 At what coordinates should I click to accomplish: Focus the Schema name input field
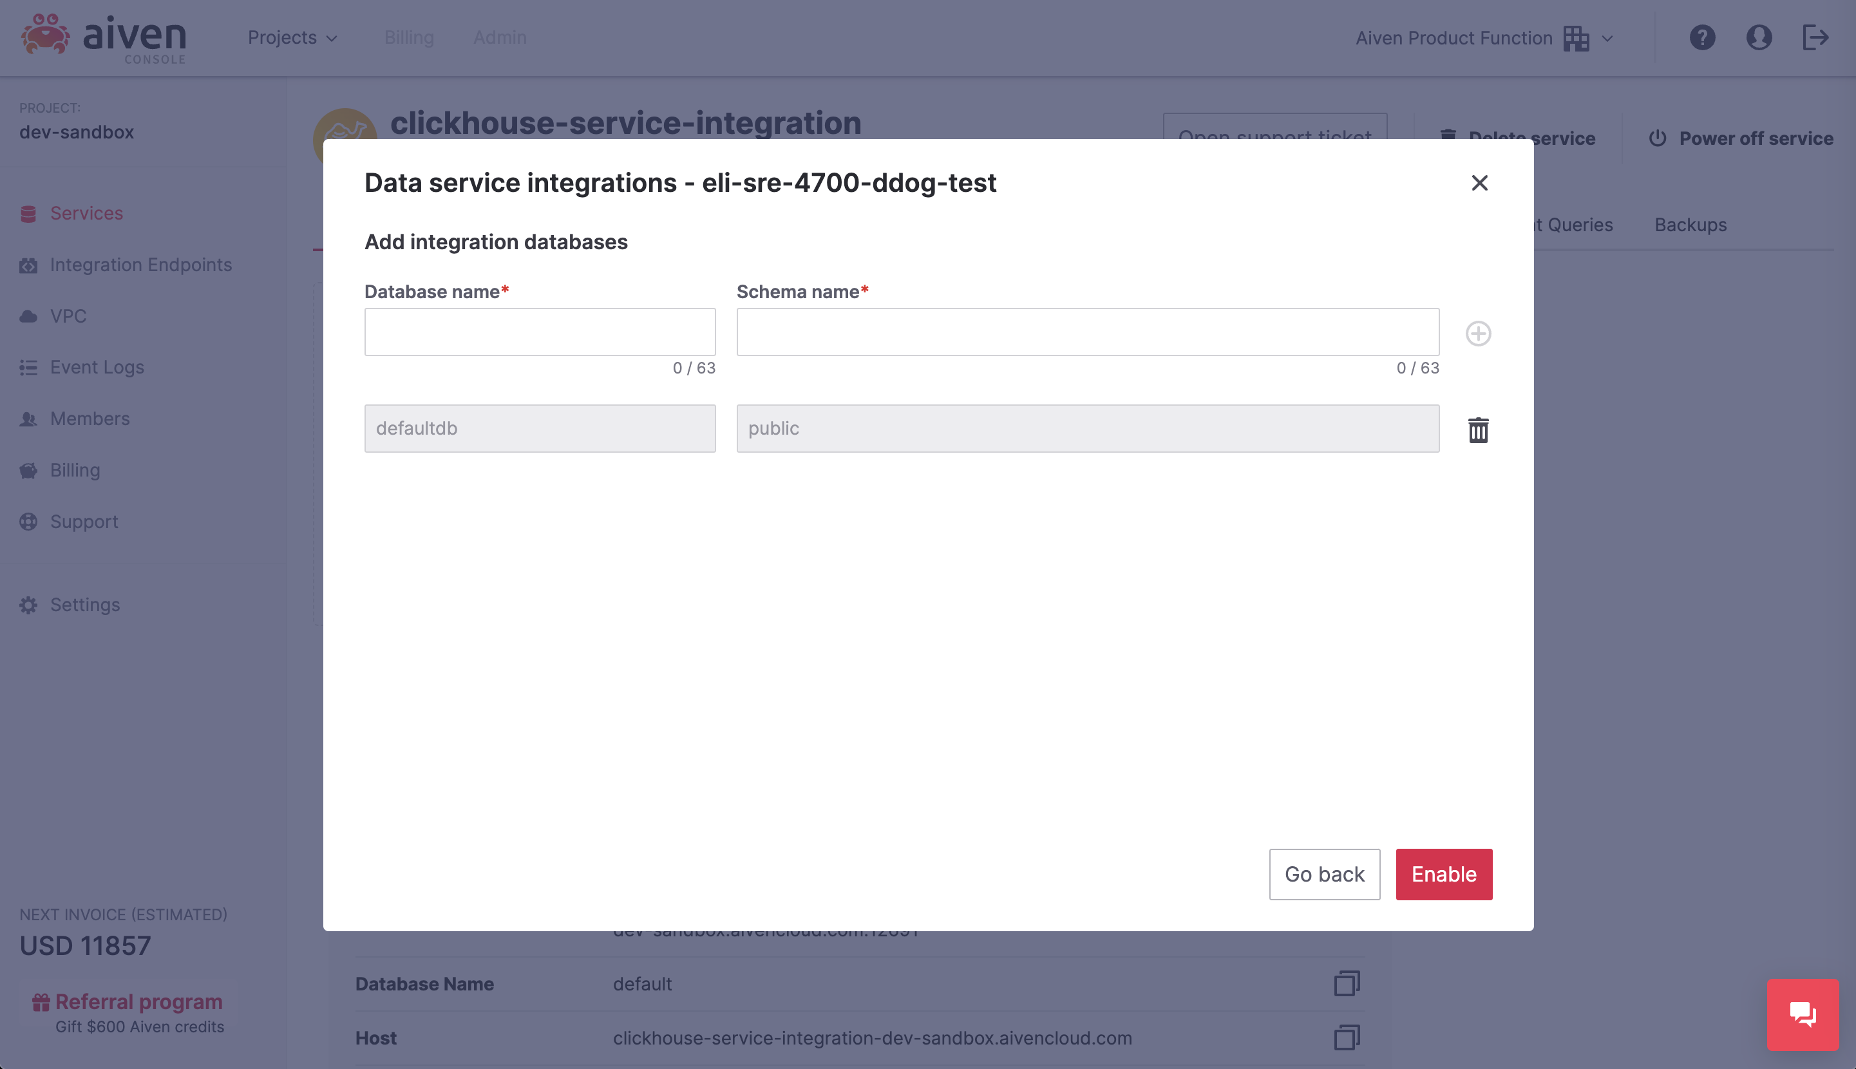(x=1087, y=332)
